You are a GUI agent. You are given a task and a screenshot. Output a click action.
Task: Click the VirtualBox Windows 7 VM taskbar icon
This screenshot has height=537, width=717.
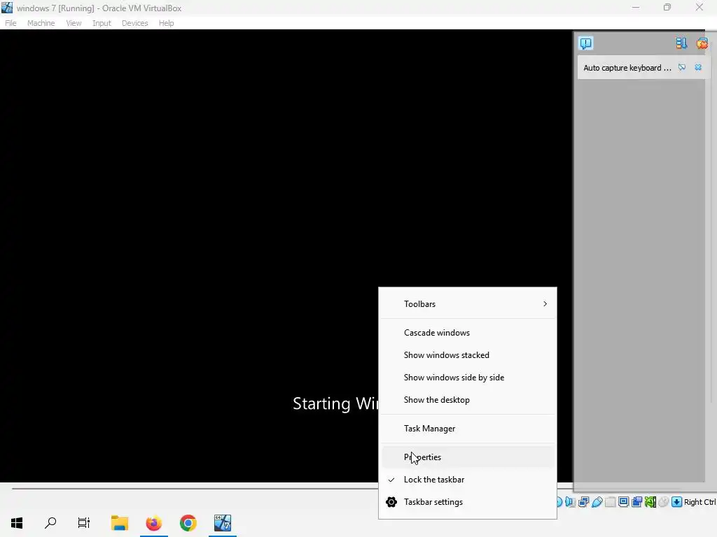click(223, 523)
